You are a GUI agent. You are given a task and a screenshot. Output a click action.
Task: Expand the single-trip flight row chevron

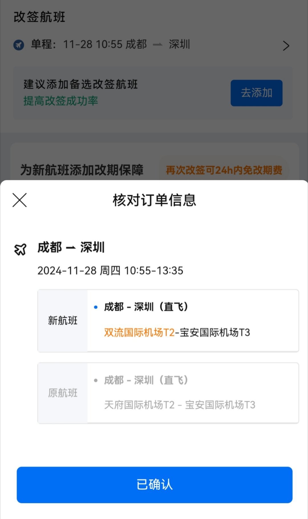click(x=286, y=46)
